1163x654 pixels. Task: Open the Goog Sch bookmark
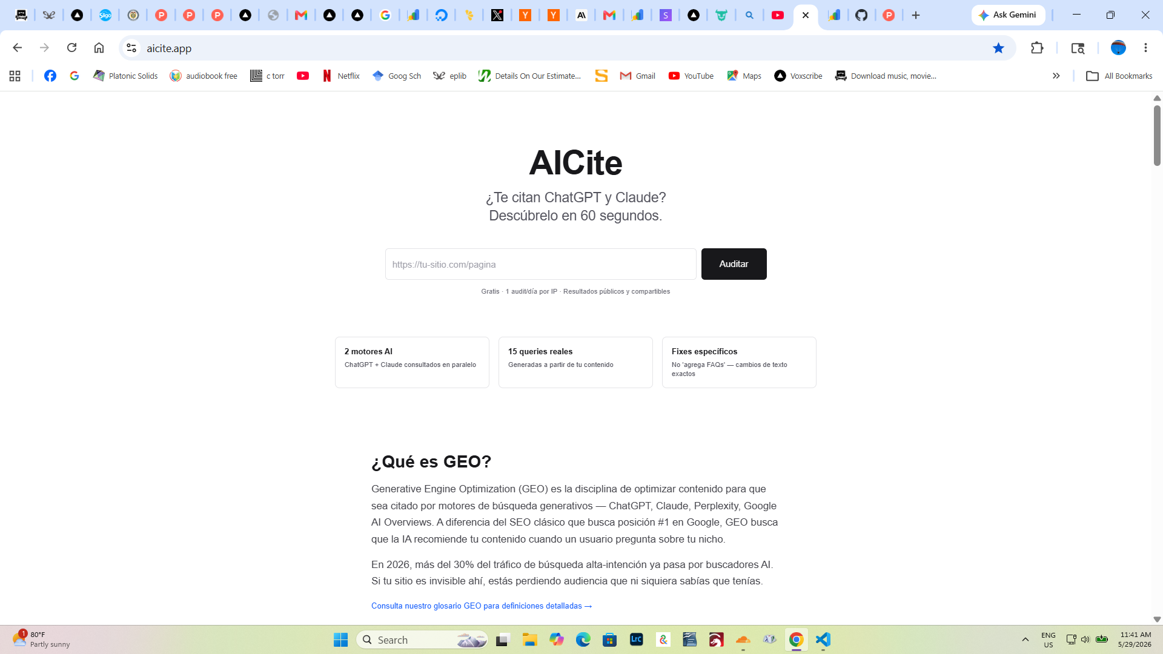coord(397,76)
